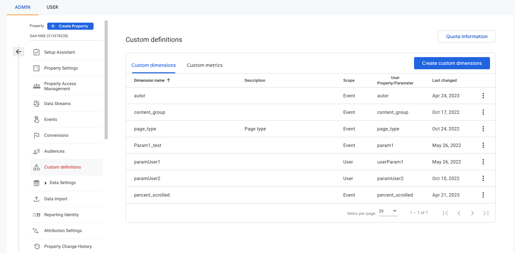Select the Custom metrics tab
This screenshot has width=515, height=253.
(205, 65)
